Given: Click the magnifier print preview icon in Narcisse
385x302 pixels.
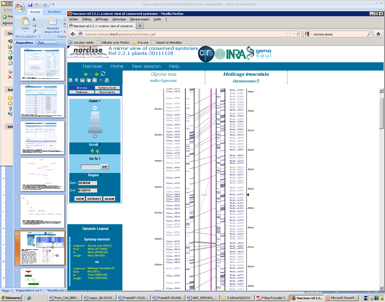Looking at the screenshot, I should click(107, 80).
